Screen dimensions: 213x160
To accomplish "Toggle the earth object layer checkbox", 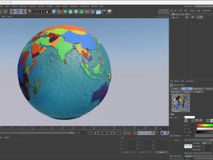I will click(186, 17).
